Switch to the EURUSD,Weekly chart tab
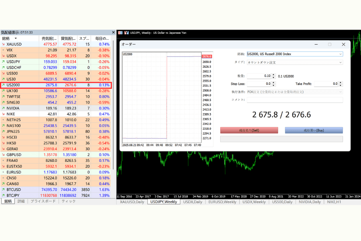 point(222,202)
